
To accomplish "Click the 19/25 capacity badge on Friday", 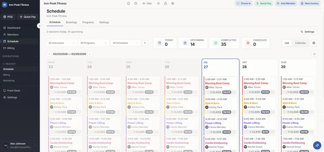I will pyautogui.click(x=227, y=93).
